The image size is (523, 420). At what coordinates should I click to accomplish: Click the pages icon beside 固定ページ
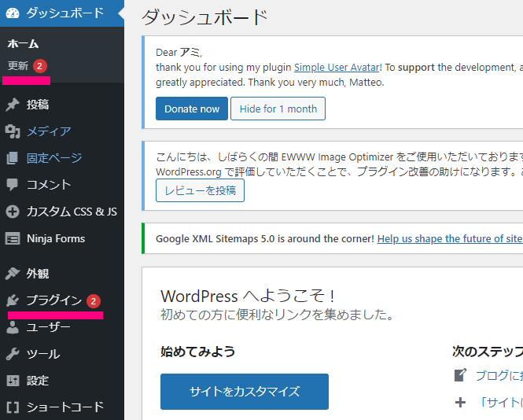(13, 158)
